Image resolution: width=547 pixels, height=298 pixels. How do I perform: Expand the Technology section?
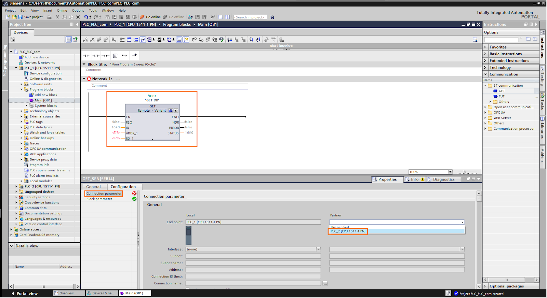485,68
